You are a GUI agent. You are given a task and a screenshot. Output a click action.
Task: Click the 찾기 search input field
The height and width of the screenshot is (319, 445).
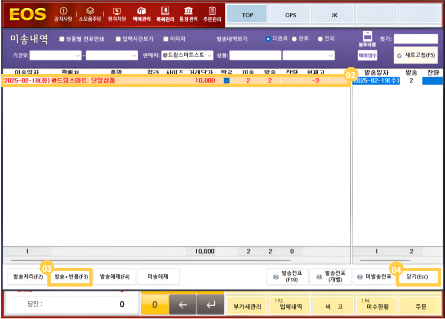coord(416,39)
